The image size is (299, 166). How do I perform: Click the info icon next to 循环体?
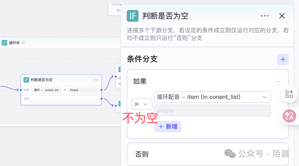[23, 43]
